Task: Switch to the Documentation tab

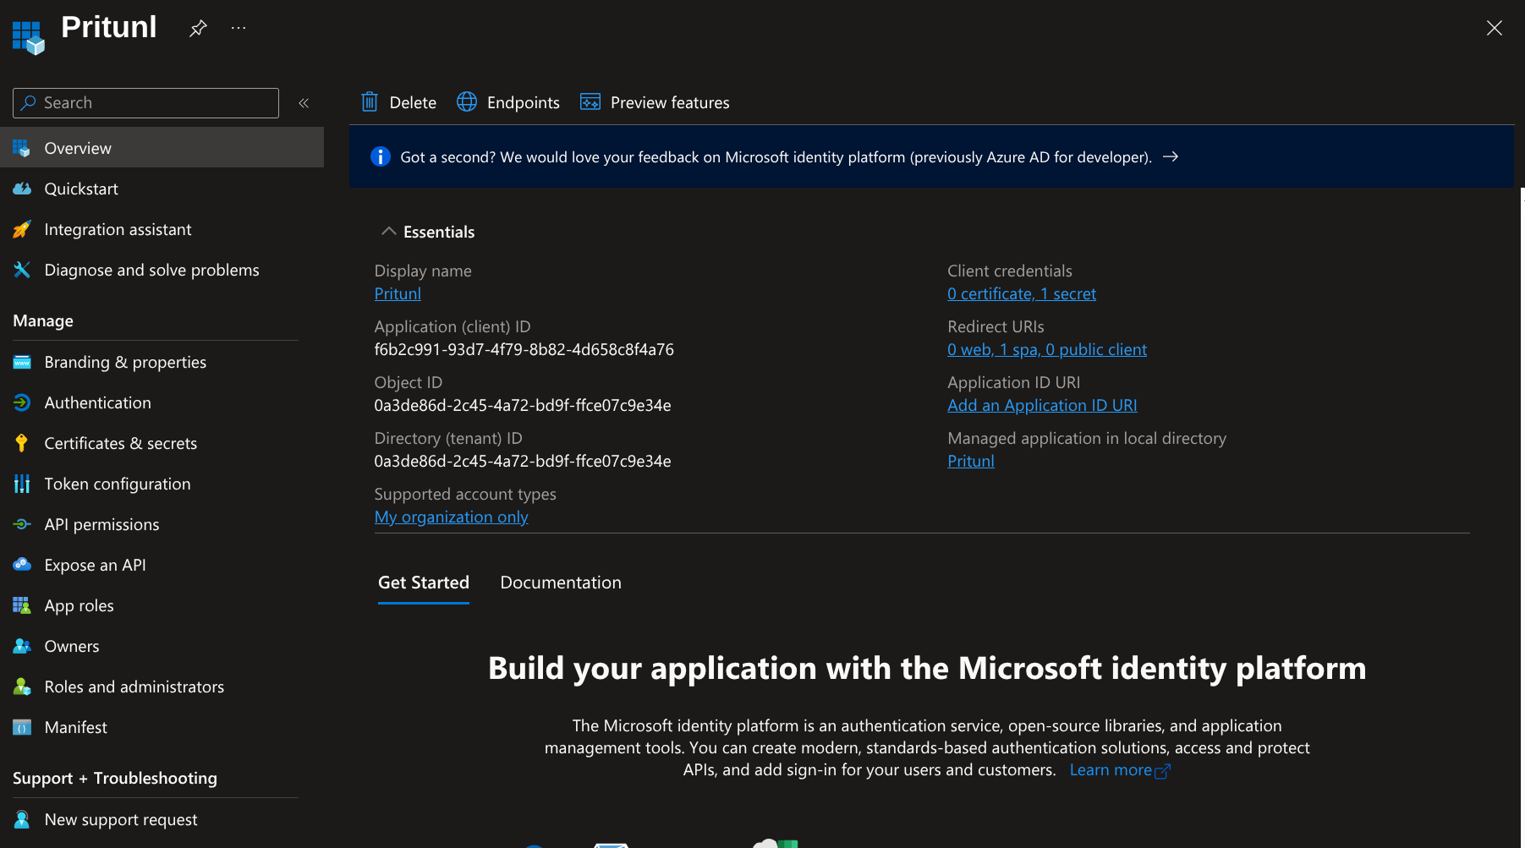Action: point(561,583)
